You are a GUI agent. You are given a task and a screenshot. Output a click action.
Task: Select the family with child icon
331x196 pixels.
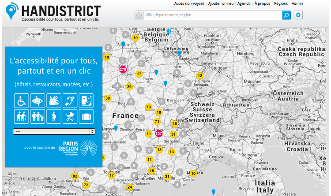(x=38, y=116)
